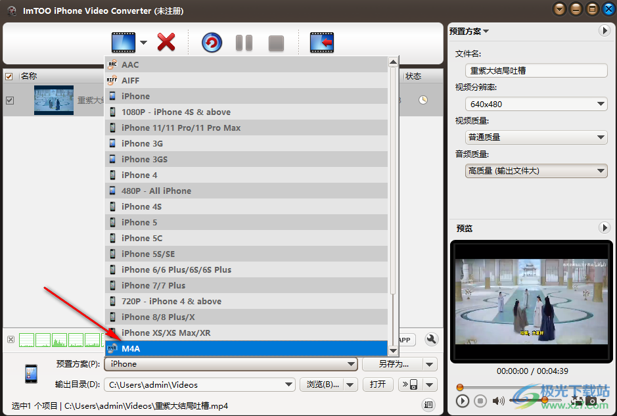The height and width of the screenshot is (416, 617).
Task: Mute audio via the speaker icon below preview
Action: point(497,400)
